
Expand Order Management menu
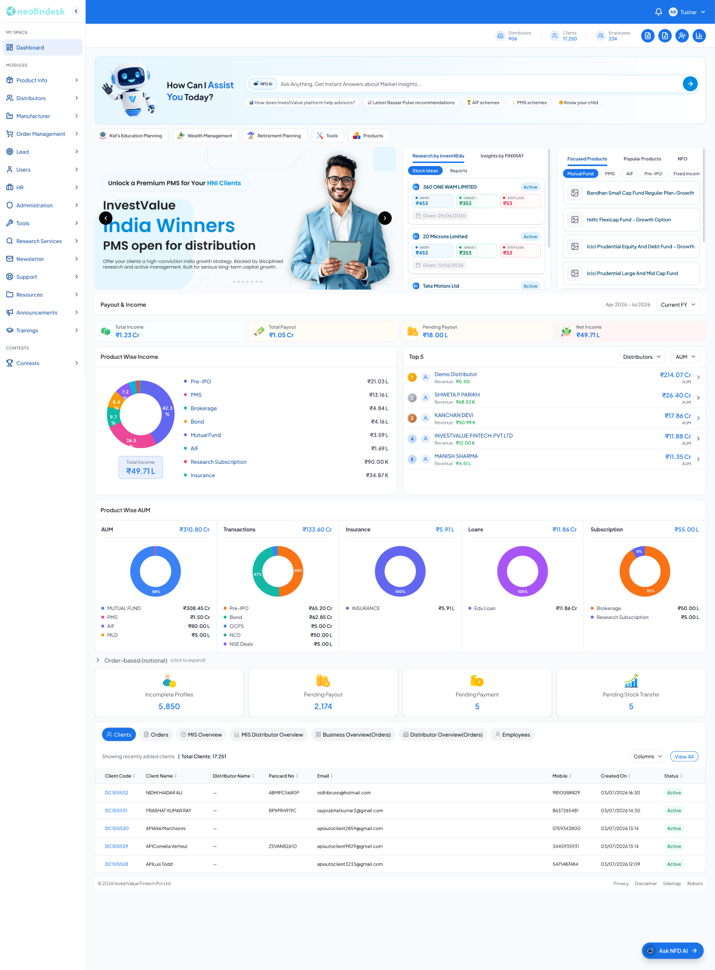click(x=42, y=134)
